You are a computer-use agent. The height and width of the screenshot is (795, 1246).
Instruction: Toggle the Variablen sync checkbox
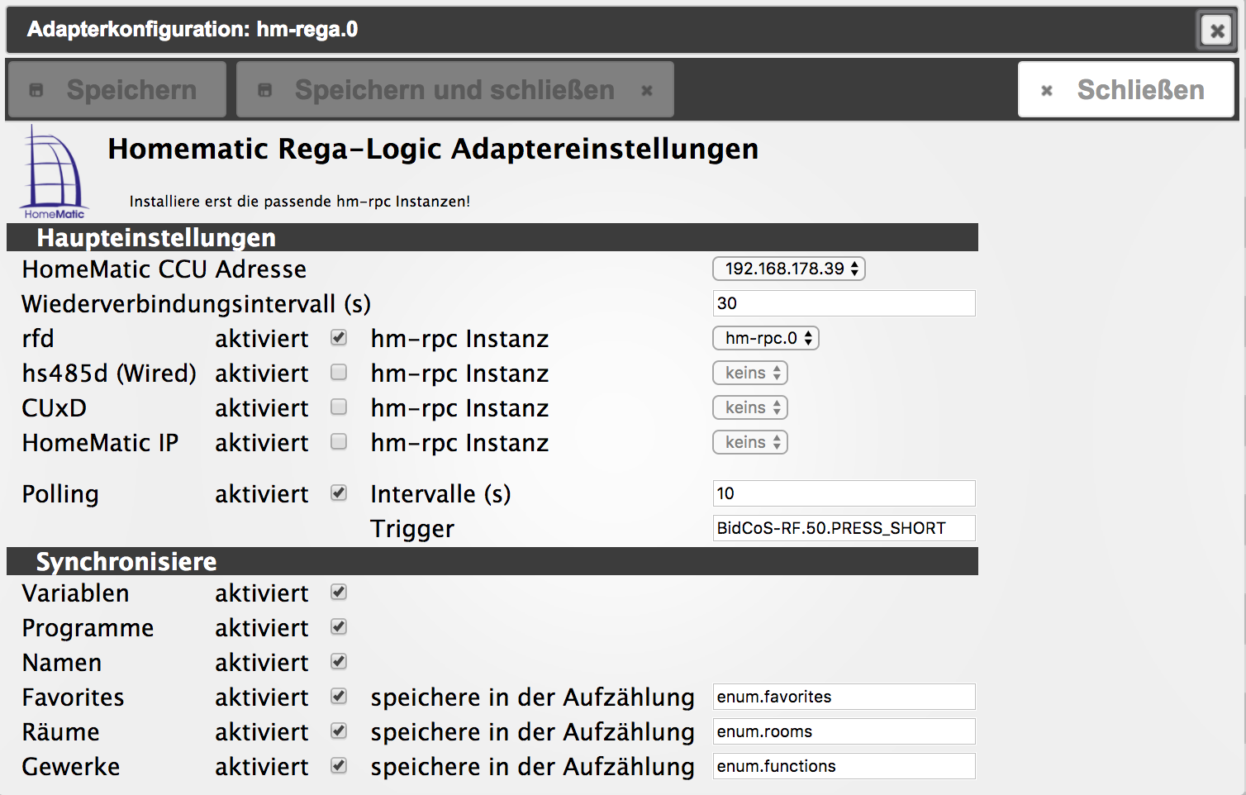click(x=339, y=592)
